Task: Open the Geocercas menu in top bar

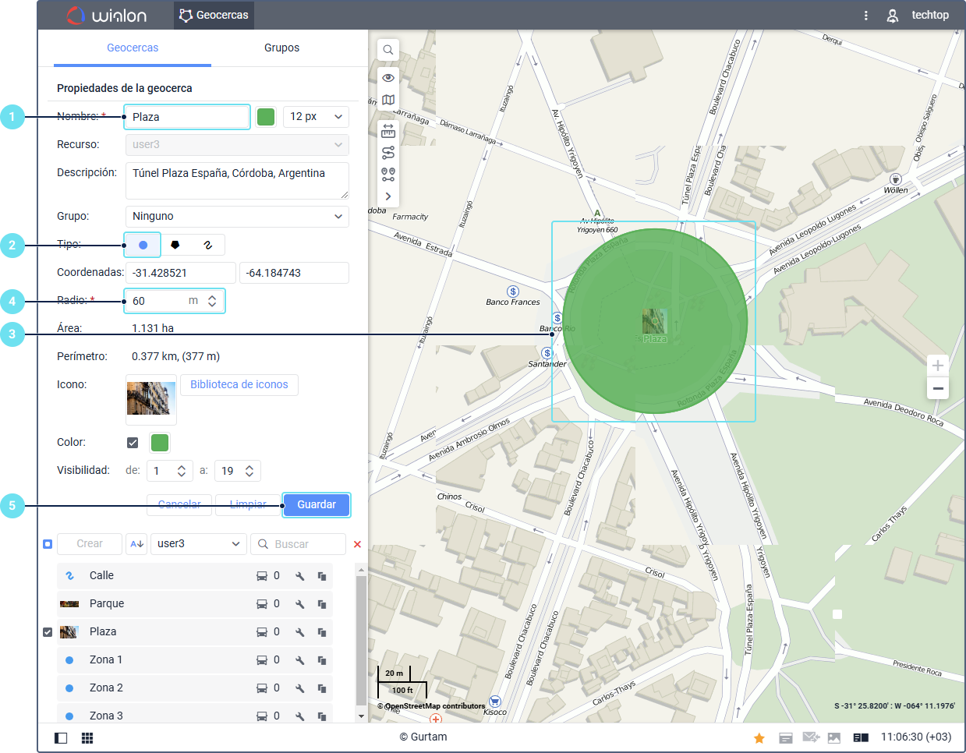Action: point(214,15)
